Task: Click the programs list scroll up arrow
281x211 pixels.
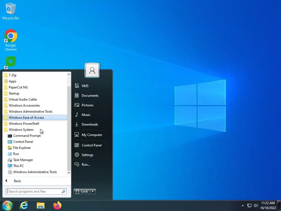Action: tap(69, 74)
